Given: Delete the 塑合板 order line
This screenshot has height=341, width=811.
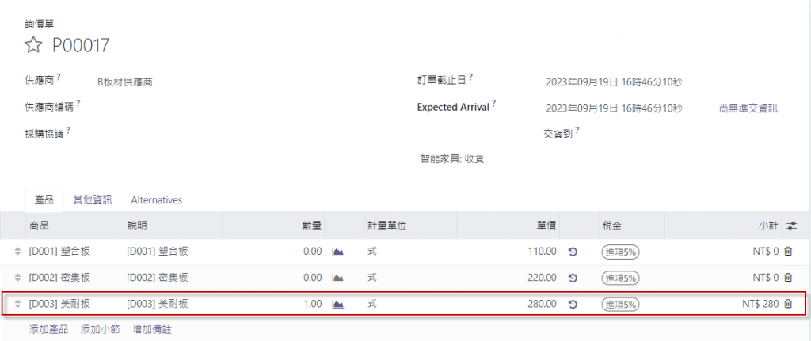Looking at the screenshot, I should pyautogui.click(x=788, y=252).
